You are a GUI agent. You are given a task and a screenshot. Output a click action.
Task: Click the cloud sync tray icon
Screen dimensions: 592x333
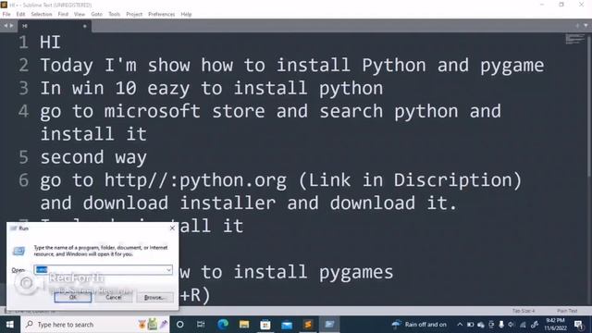pyautogui.click(x=481, y=325)
